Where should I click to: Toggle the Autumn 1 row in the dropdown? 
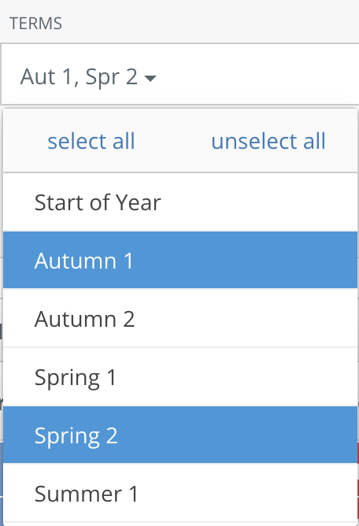[180, 260]
